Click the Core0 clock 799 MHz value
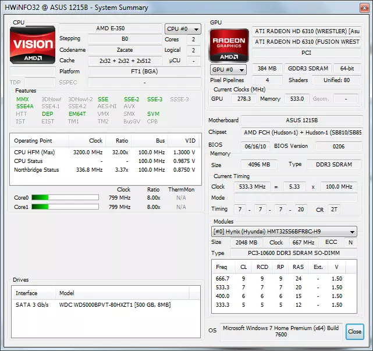The width and height of the screenshot is (373, 351). point(120,198)
